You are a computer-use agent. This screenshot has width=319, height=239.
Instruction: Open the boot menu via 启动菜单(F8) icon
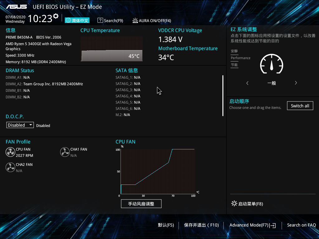point(234,204)
